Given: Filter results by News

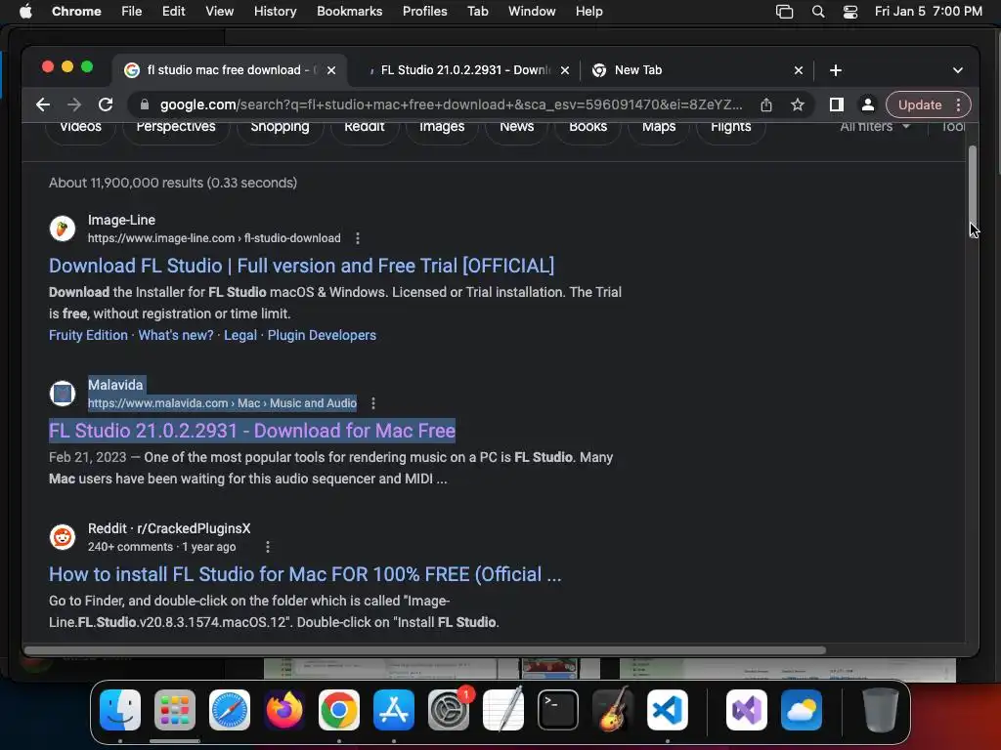Looking at the screenshot, I should (x=516, y=128).
